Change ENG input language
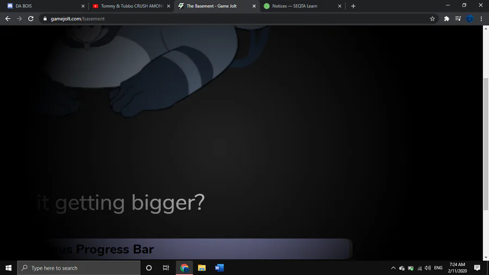489x275 pixels. [x=438, y=268]
